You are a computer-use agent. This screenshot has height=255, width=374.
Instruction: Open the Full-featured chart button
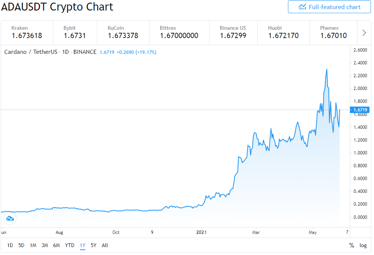tap(329, 7)
